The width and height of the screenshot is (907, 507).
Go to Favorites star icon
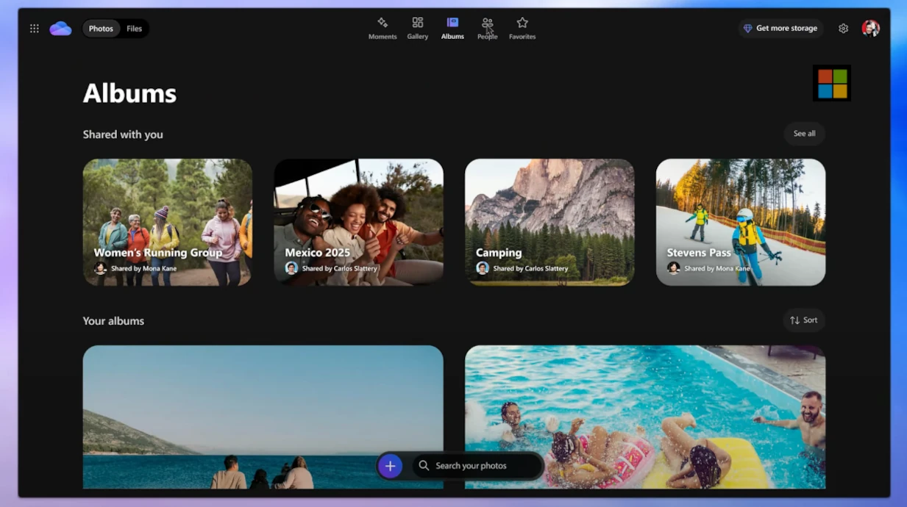(522, 28)
